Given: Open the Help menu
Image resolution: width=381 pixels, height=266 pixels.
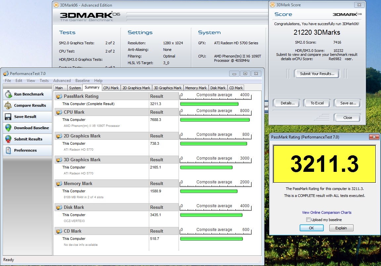Looking at the screenshot, I should [98, 81].
